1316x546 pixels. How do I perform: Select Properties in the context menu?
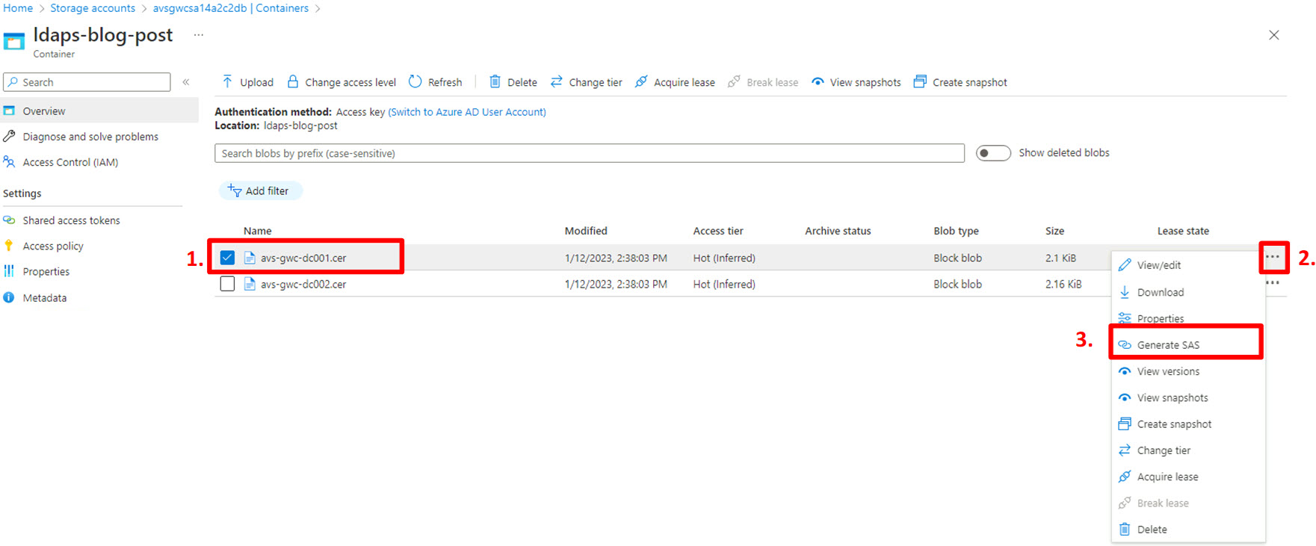tap(1187, 318)
